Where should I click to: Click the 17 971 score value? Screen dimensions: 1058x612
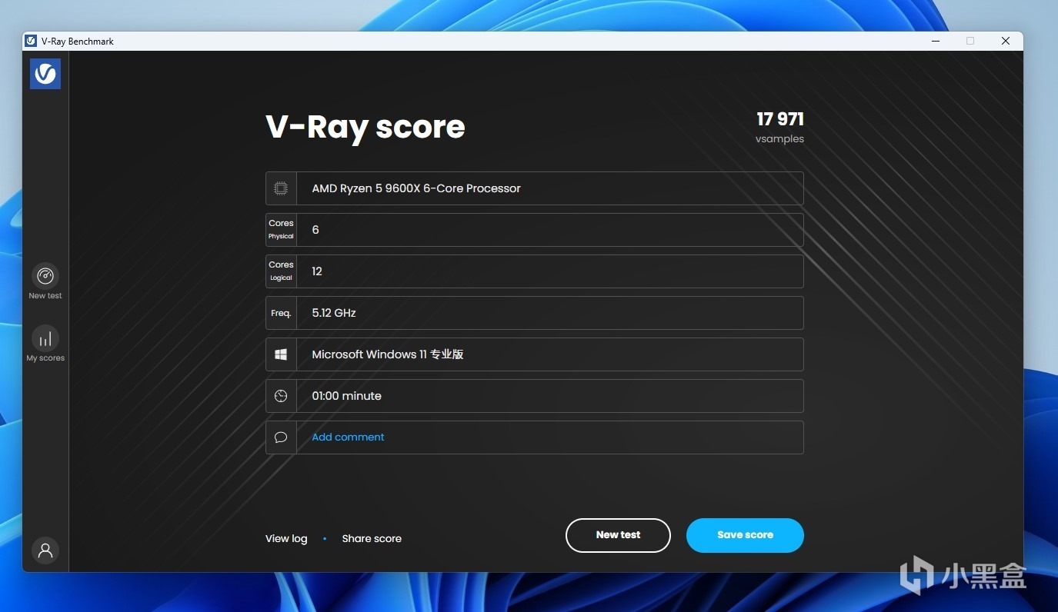780,119
